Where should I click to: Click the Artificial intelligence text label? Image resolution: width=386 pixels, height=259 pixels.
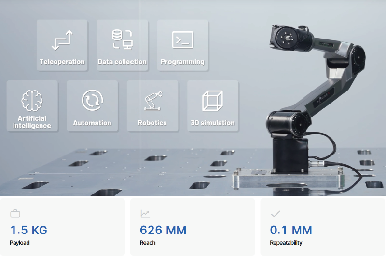(x=32, y=122)
